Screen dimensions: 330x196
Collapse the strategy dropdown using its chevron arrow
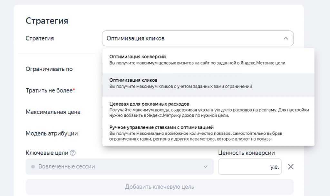[x=286, y=39]
